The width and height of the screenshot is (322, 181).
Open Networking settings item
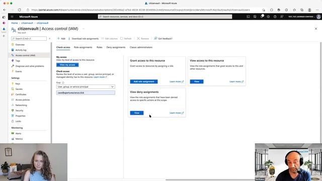click(x=21, y=105)
